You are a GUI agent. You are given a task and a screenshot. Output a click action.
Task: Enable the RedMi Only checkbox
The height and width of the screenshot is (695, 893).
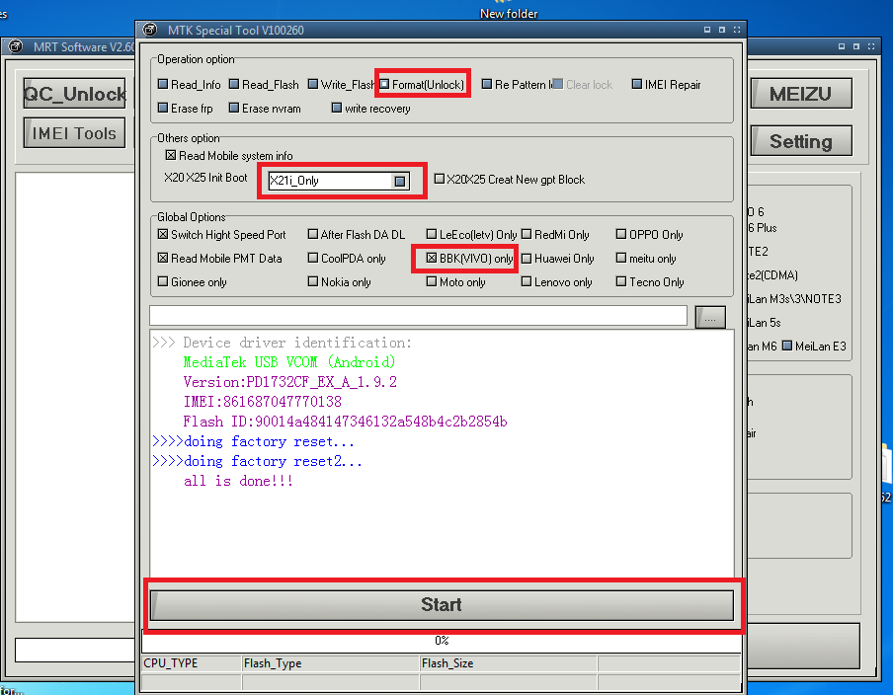527,234
